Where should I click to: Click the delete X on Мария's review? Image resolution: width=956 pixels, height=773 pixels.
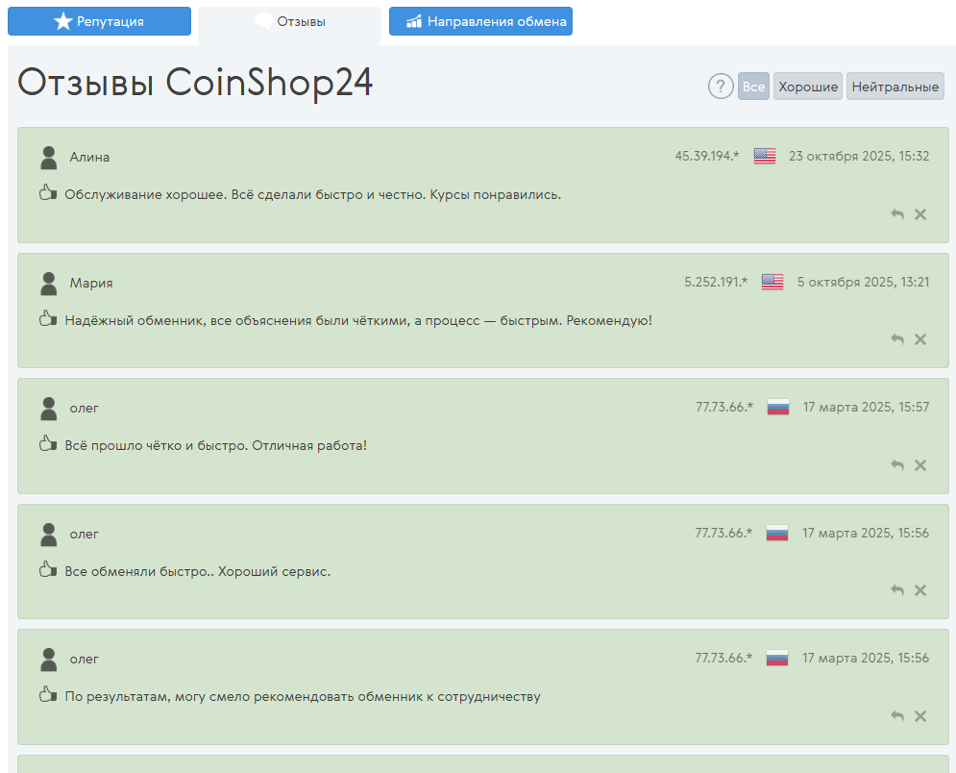(920, 339)
